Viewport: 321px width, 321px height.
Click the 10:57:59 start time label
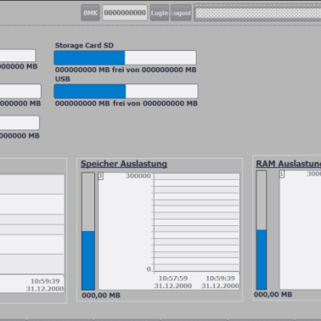pyautogui.click(x=173, y=278)
